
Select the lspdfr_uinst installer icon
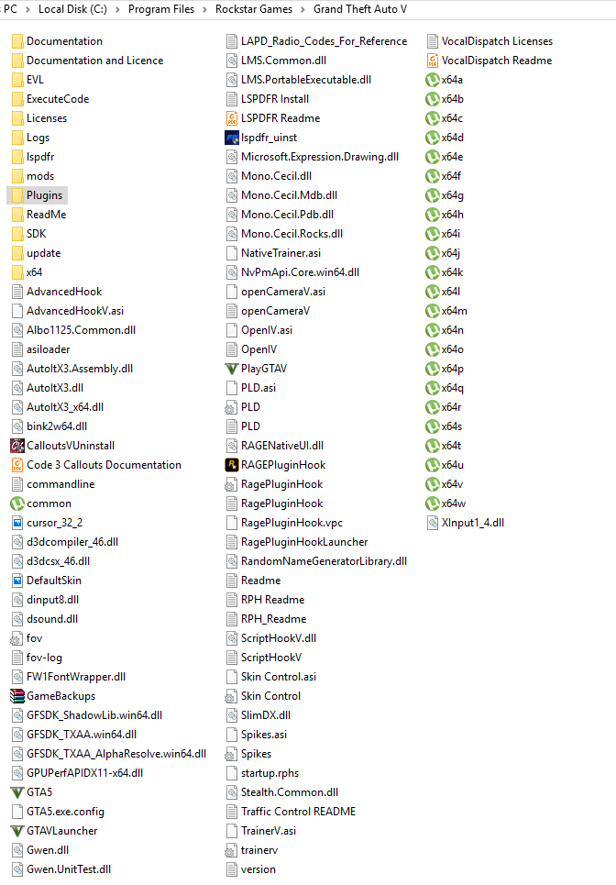coord(231,138)
